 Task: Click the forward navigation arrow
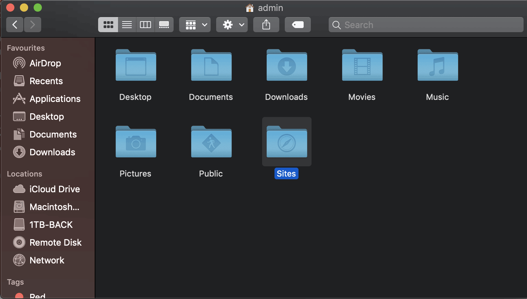tap(33, 25)
